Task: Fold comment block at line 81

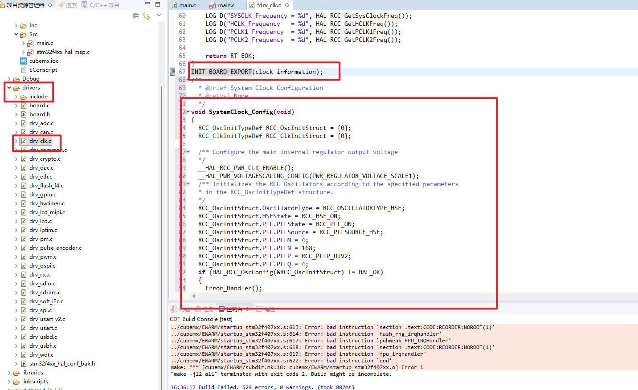Action: [188, 184]
